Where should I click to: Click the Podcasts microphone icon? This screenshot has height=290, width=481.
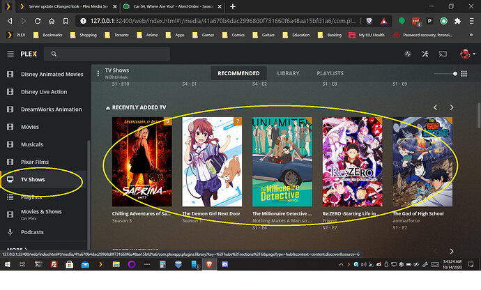10,232
